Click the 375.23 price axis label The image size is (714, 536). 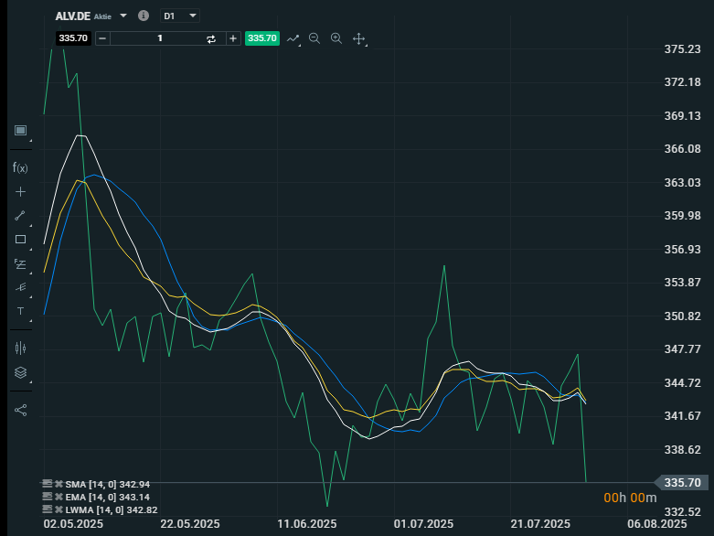coord(682,49)
